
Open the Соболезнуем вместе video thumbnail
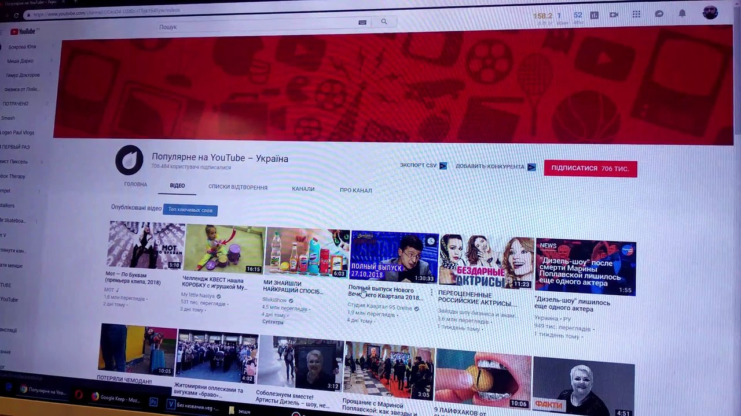point(300,363)
